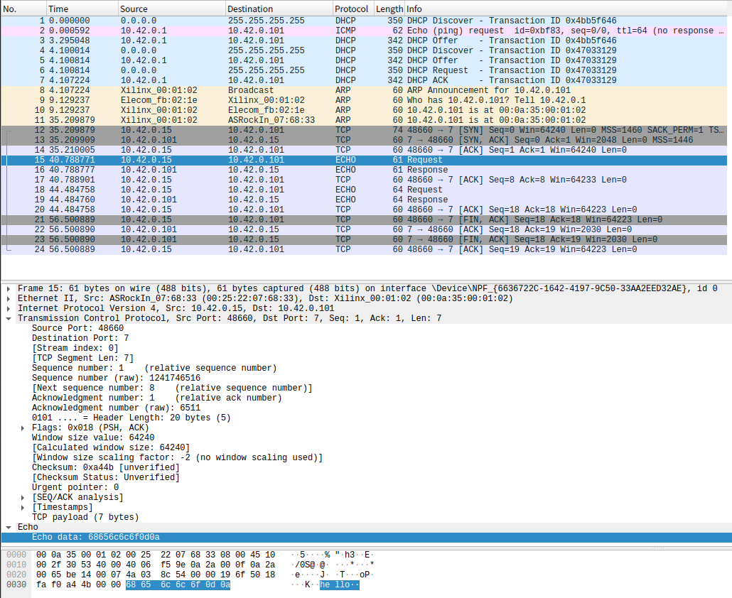Select the Destination Port: 7 field
This screenshot has width=732, height=598.
point(80,338)
